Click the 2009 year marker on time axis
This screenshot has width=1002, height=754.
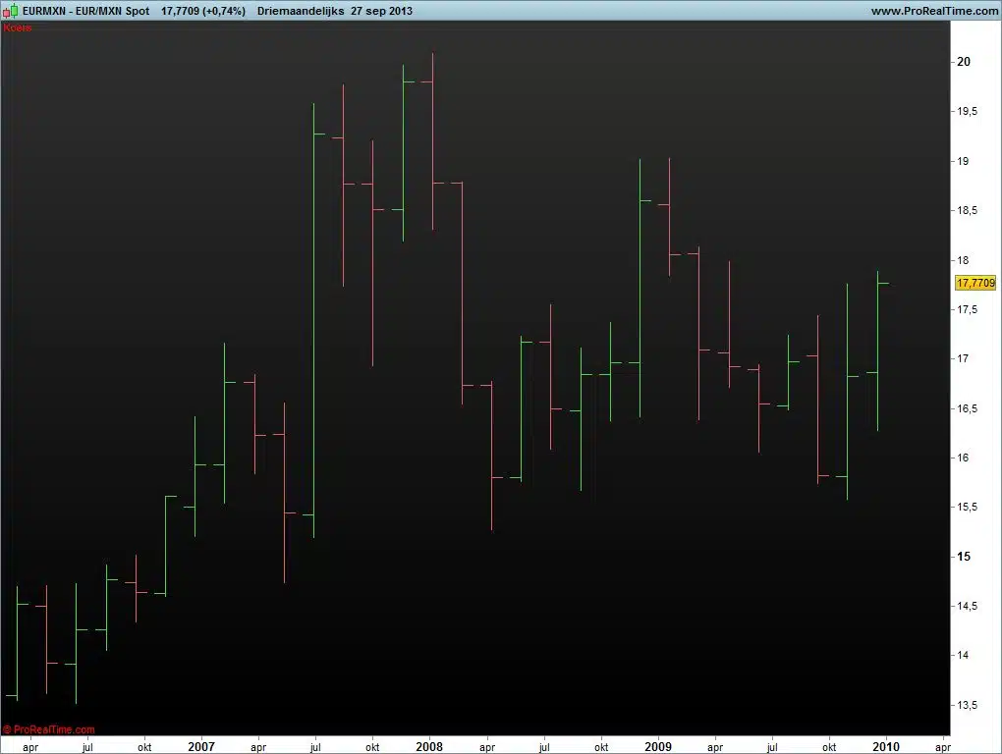point(657,746)
